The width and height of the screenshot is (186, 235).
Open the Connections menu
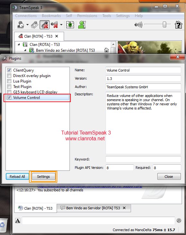click(26, 16)
